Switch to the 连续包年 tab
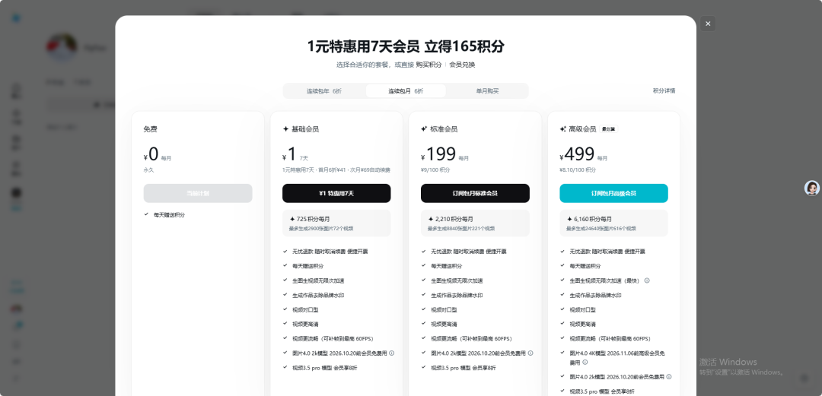 (x=323, y=91)
